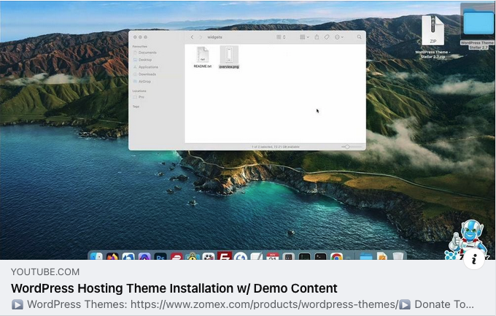
Task: Open Documents in Finder sidebar
Action: 145,53
